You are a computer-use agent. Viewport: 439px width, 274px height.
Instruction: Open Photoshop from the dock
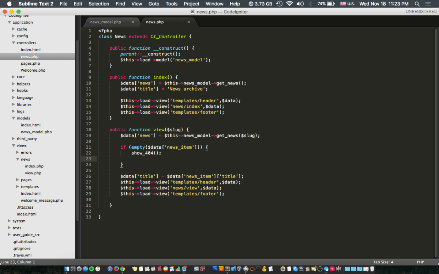click(x=215, y=269)
